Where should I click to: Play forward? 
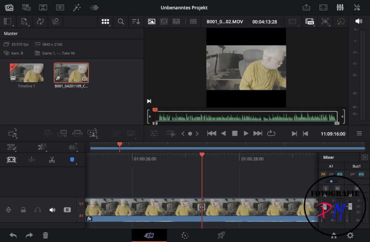coord(246,134)
